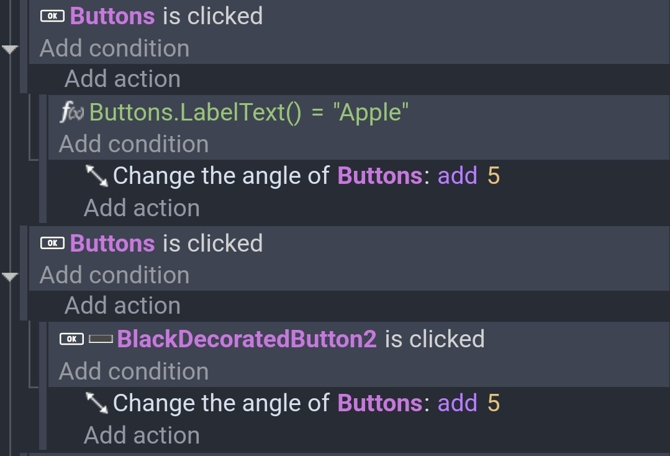Click the OK button icon of the topmost Buttons condition

pyautogui.click(x=52, y=16)
